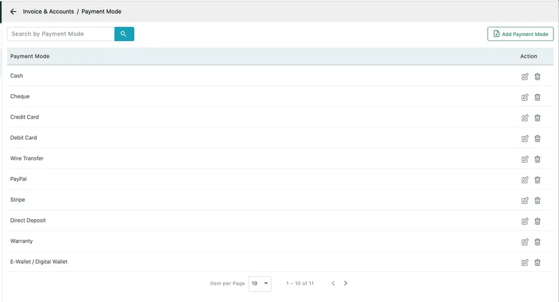Edit the Stripe payment mode
The width and height of the screenshot is (559, 302).
(x=525, y=200)
